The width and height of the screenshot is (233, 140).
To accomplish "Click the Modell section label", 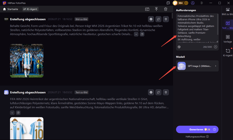I will (x=180, y=57).
